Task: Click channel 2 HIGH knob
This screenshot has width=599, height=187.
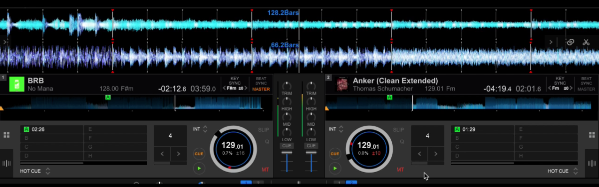Action: pos(311,101)
